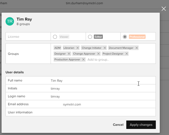Click the Document Manager group label
169x135 pixels.
pyautogui.click(x=121, y=48)
